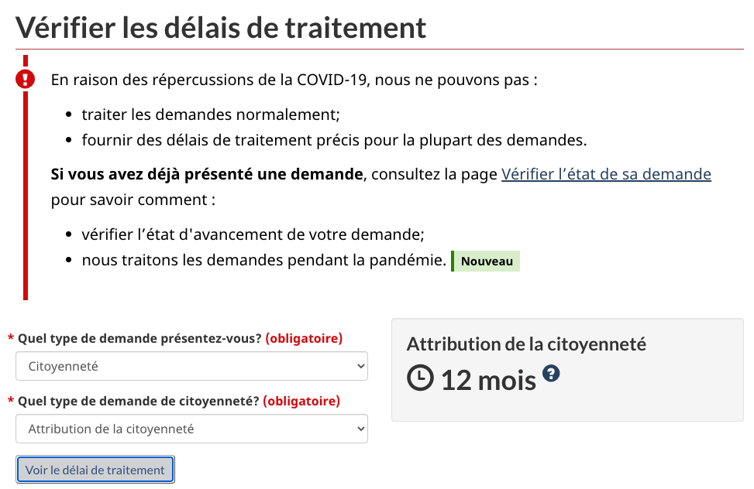
Task: Open the Attribution de la citoyenneté dropdown
Action: (191, 429)
